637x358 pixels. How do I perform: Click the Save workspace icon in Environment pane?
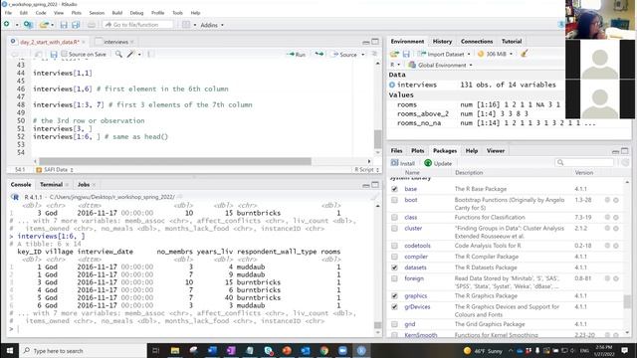tap(406, 54)
